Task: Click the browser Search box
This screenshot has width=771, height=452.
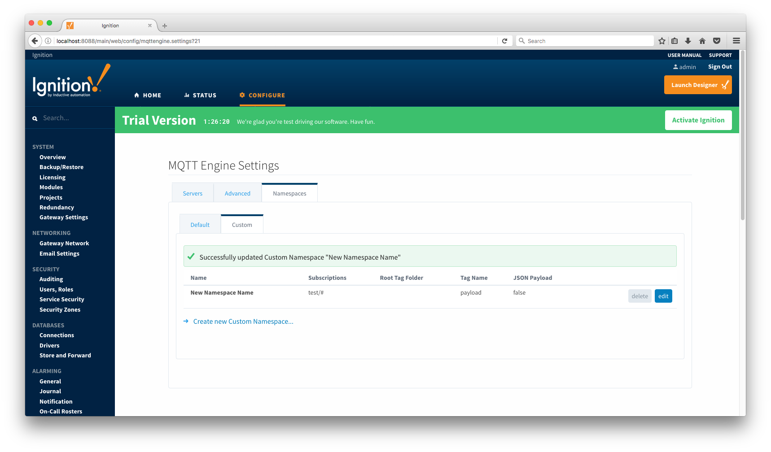Action: (x=585, y=41)
